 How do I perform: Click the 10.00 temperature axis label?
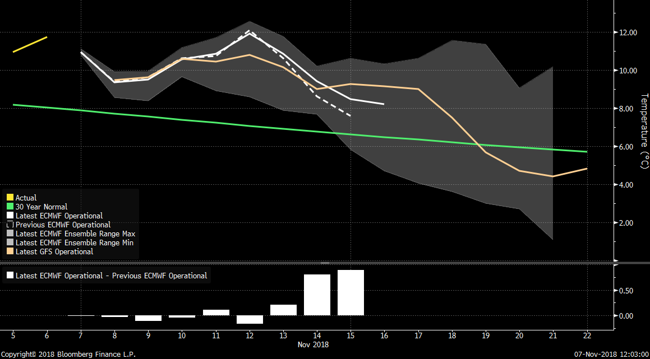(x=629, y=71)
